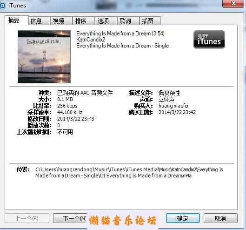Click the artist name KatnCandix2

[x=91, y=40]
